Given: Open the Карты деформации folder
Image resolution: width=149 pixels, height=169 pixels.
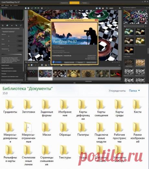Looking at the screenshot, I should click(83, 110).
